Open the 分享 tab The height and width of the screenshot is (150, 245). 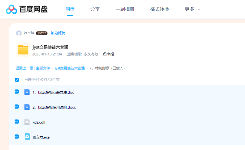click(95, 9)
